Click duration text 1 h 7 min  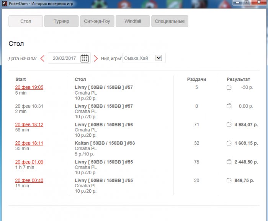point(25,167)
